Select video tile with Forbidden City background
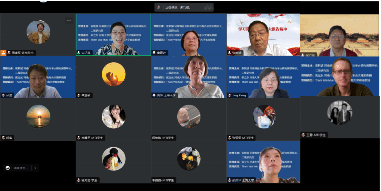 click(339, 35)
